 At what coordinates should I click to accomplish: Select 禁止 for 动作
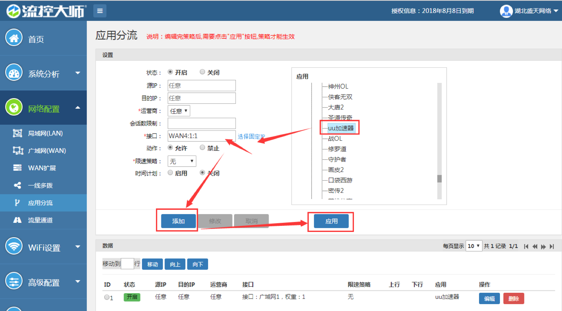pos(202,148)
